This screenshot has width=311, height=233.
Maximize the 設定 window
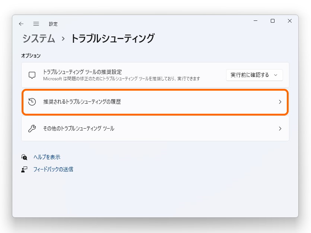[x=273, y=21]
